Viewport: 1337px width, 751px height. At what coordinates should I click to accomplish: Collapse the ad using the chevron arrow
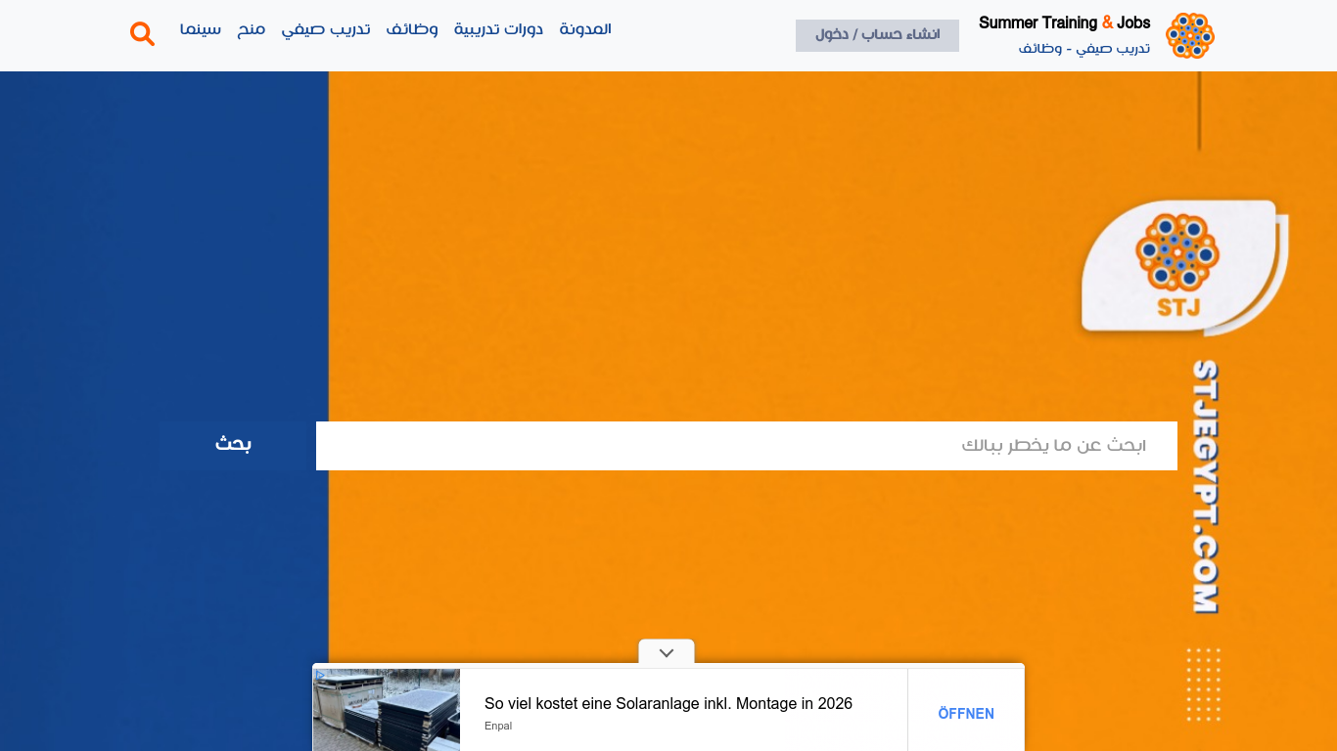tap(667, 653)
